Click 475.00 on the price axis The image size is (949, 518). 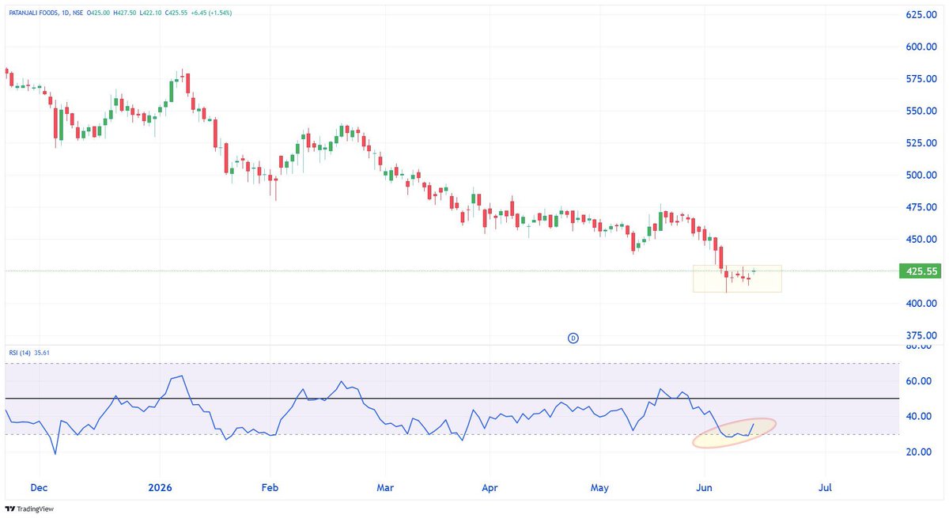pyautogui.click(x=920, y=207)
